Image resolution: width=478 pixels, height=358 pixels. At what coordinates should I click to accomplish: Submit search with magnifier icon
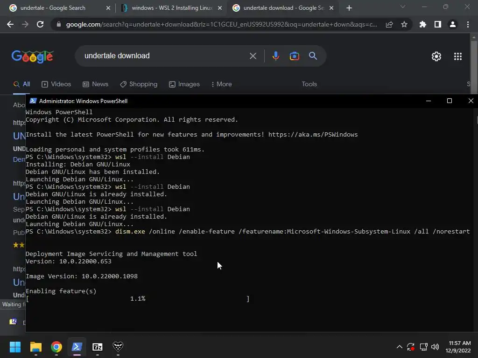pyautogui.click(x=313, y=56)
